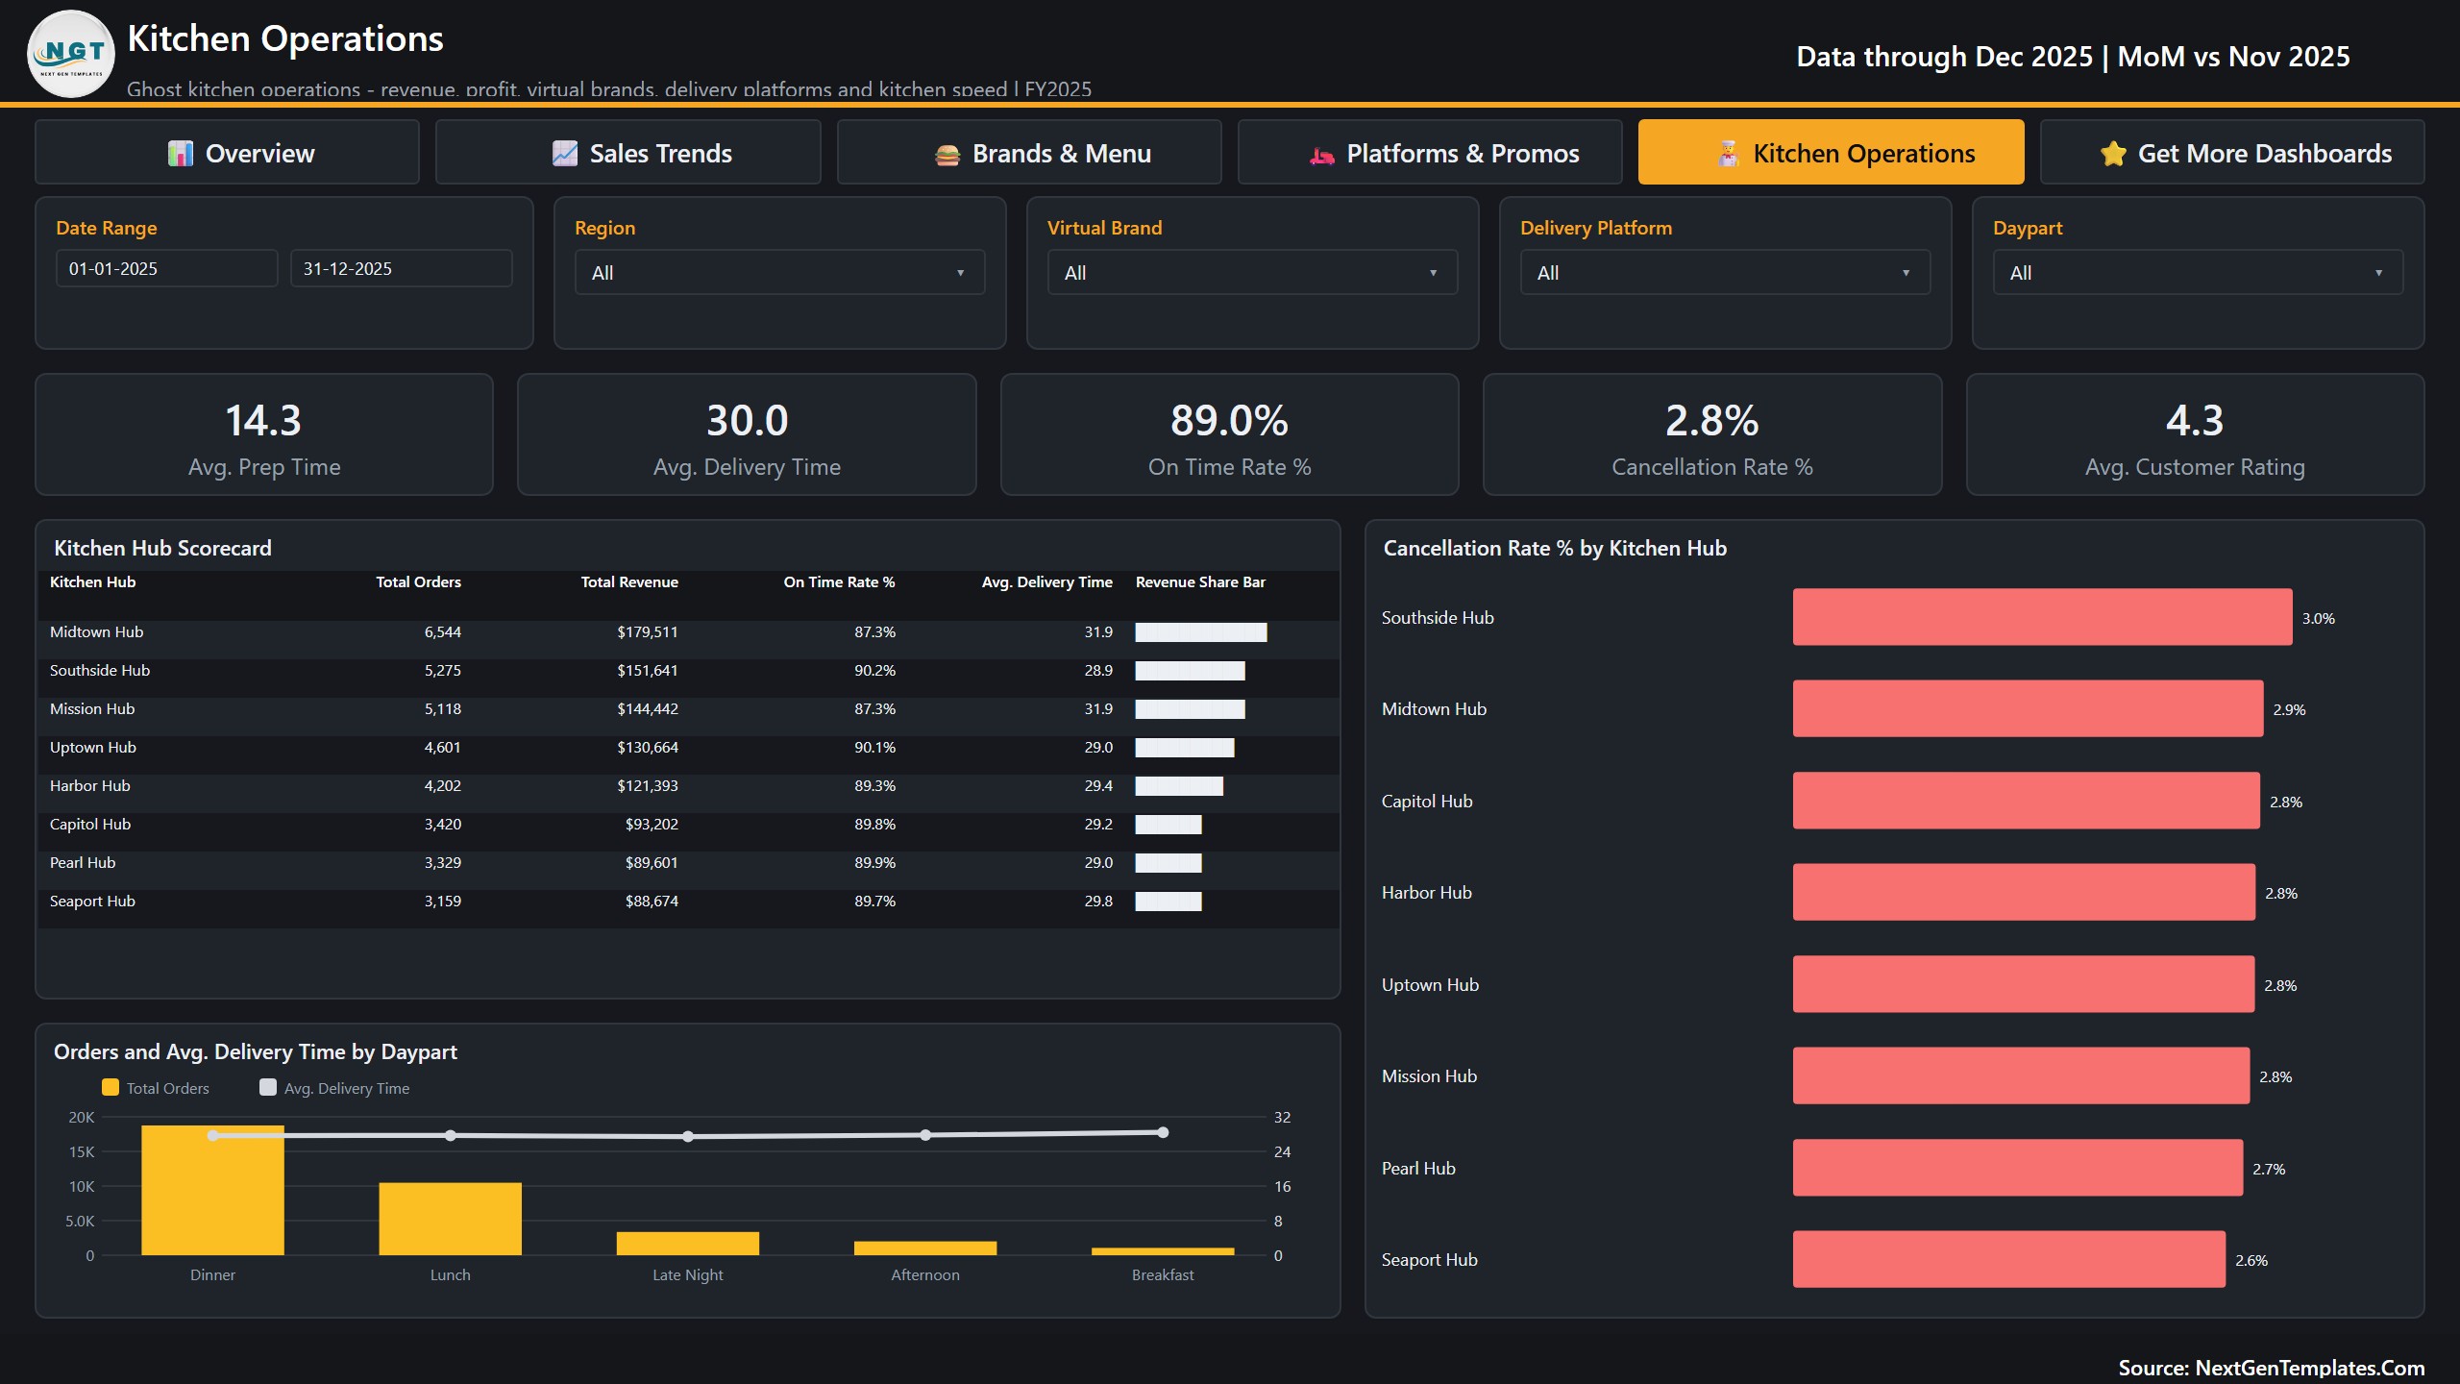
Task: Click the 5,275 total orders cell
Action: [443, 671]
